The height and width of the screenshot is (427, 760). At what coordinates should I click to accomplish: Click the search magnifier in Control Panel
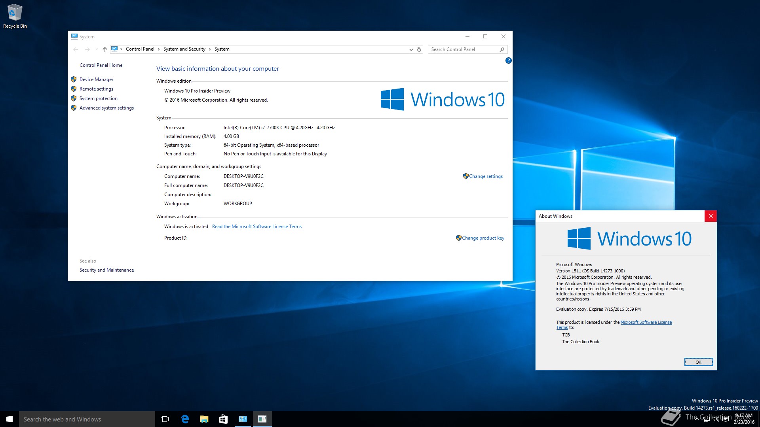[x=502, y=49]
